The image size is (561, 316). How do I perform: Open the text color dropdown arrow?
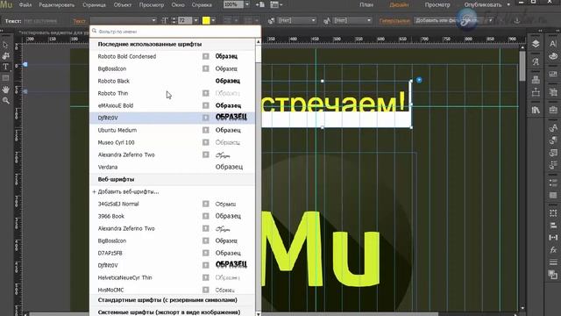(213, 21)
